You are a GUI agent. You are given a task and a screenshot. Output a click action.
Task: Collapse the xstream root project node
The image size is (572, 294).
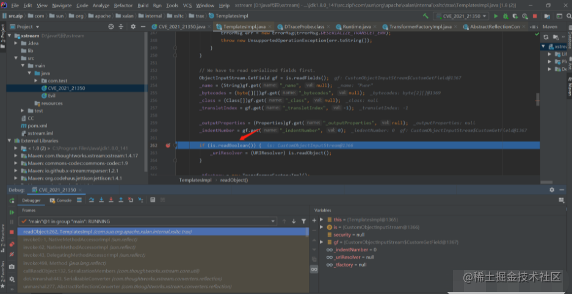tap(9, 36)
